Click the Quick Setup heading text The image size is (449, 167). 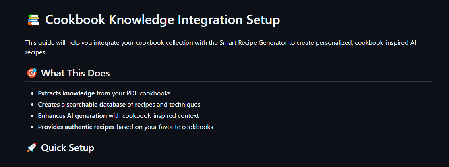tap(68, 148)
